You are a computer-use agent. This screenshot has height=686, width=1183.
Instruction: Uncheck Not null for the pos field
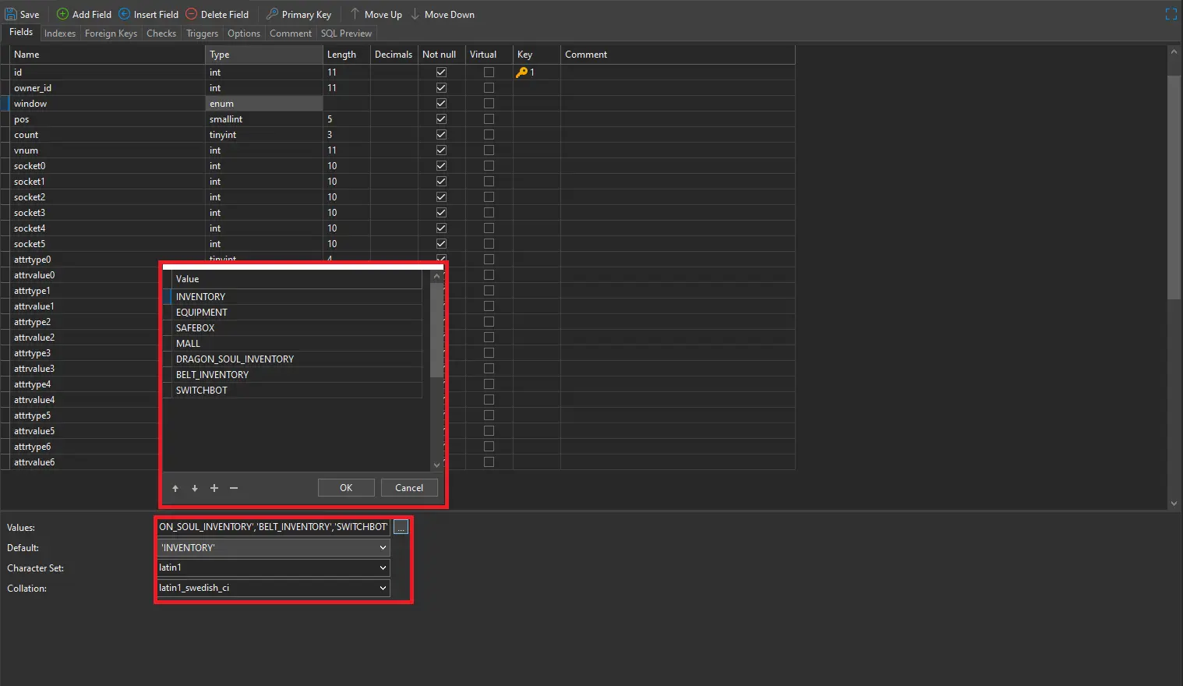point(441,119)
